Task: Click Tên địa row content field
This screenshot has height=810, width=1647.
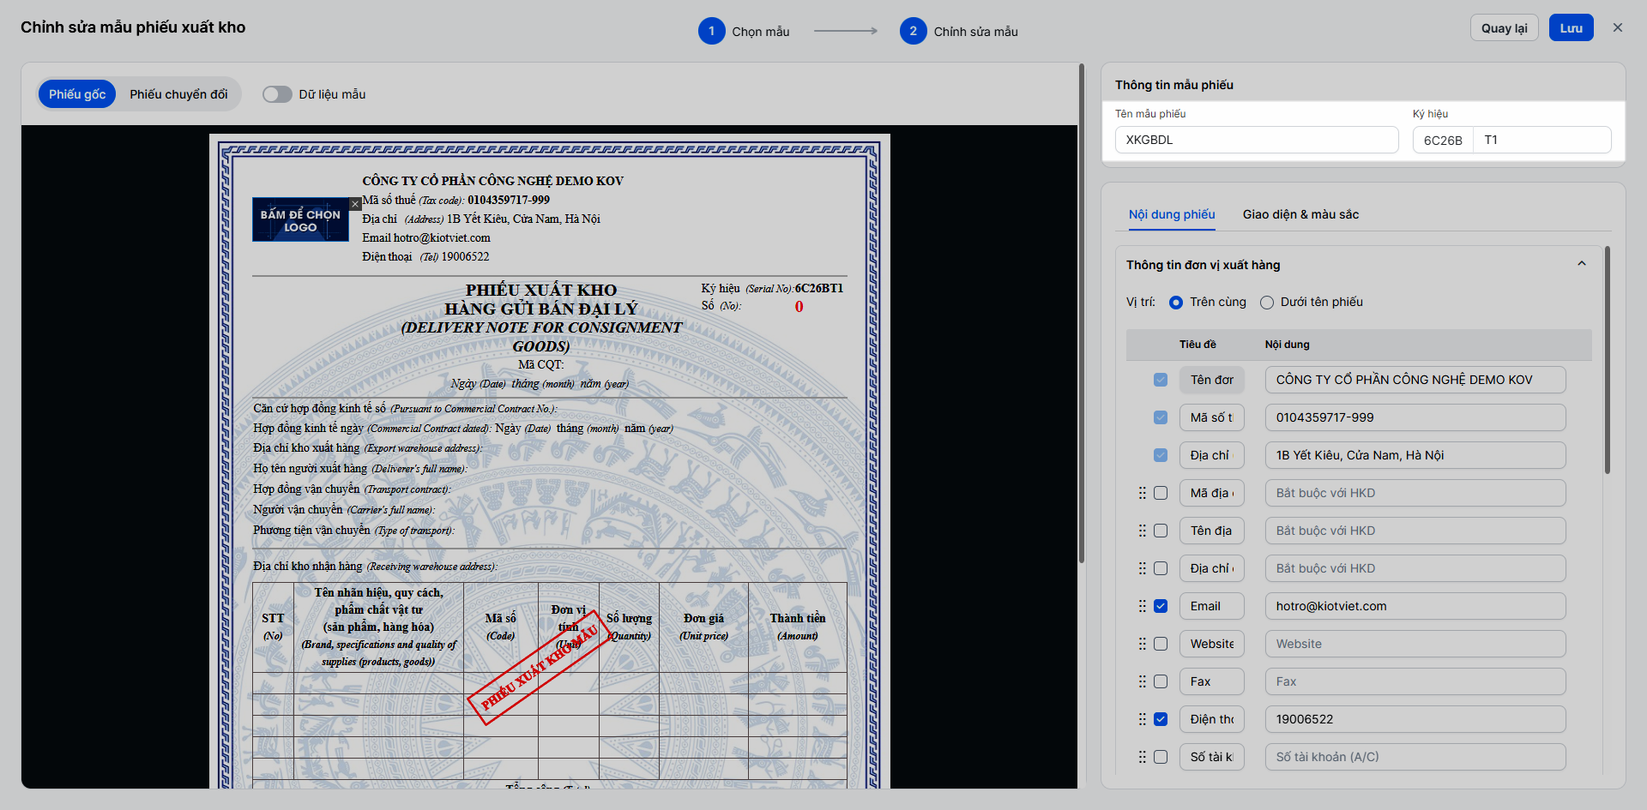Action: coord(1415,531)
